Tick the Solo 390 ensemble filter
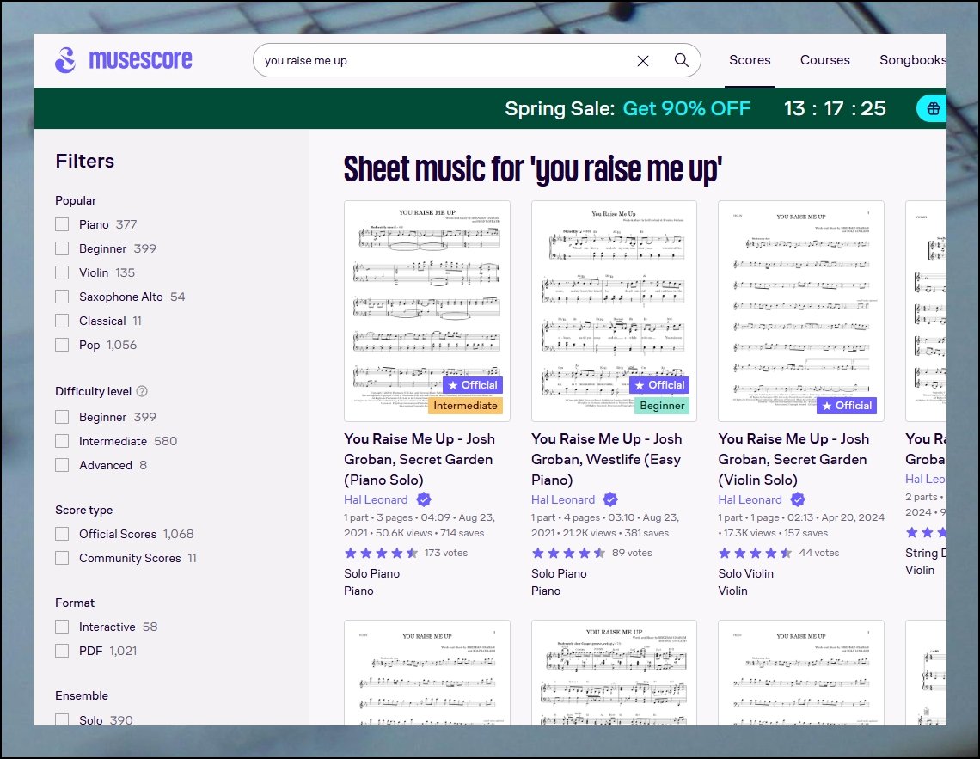Image resolution: width=980 pixels, height=759 pixels. click(62, 719)
